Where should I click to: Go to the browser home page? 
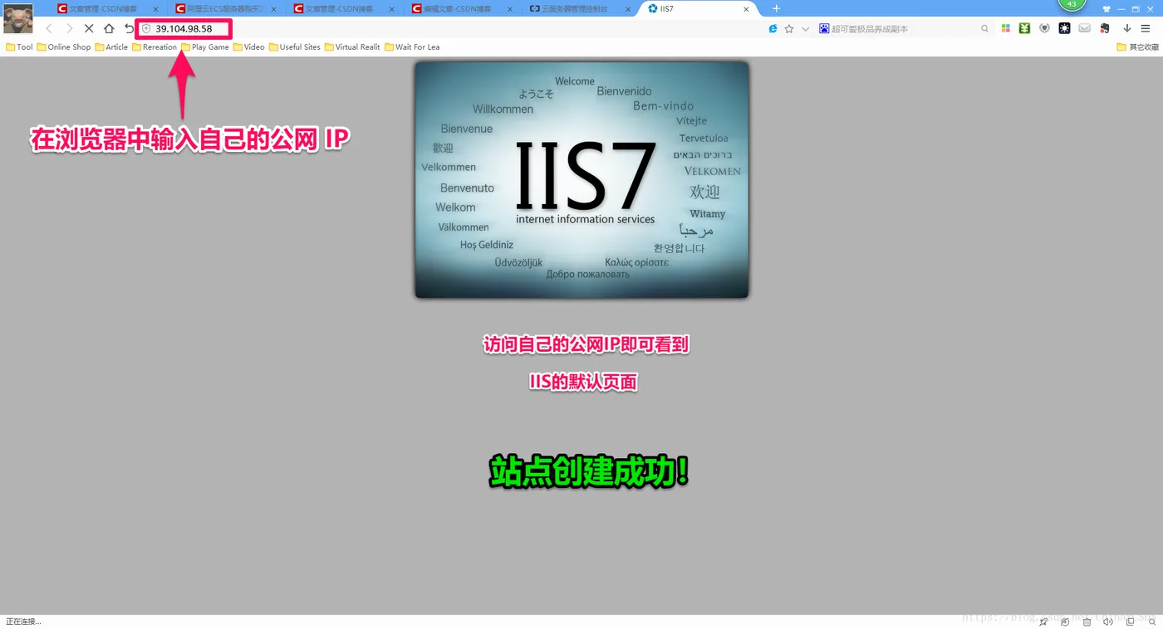pos(109,28)
